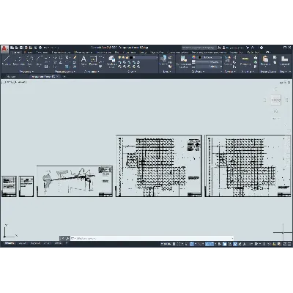The image size is (293, 293).
Task: Toggle ortho mode in status bar
Action: point(192,244)
